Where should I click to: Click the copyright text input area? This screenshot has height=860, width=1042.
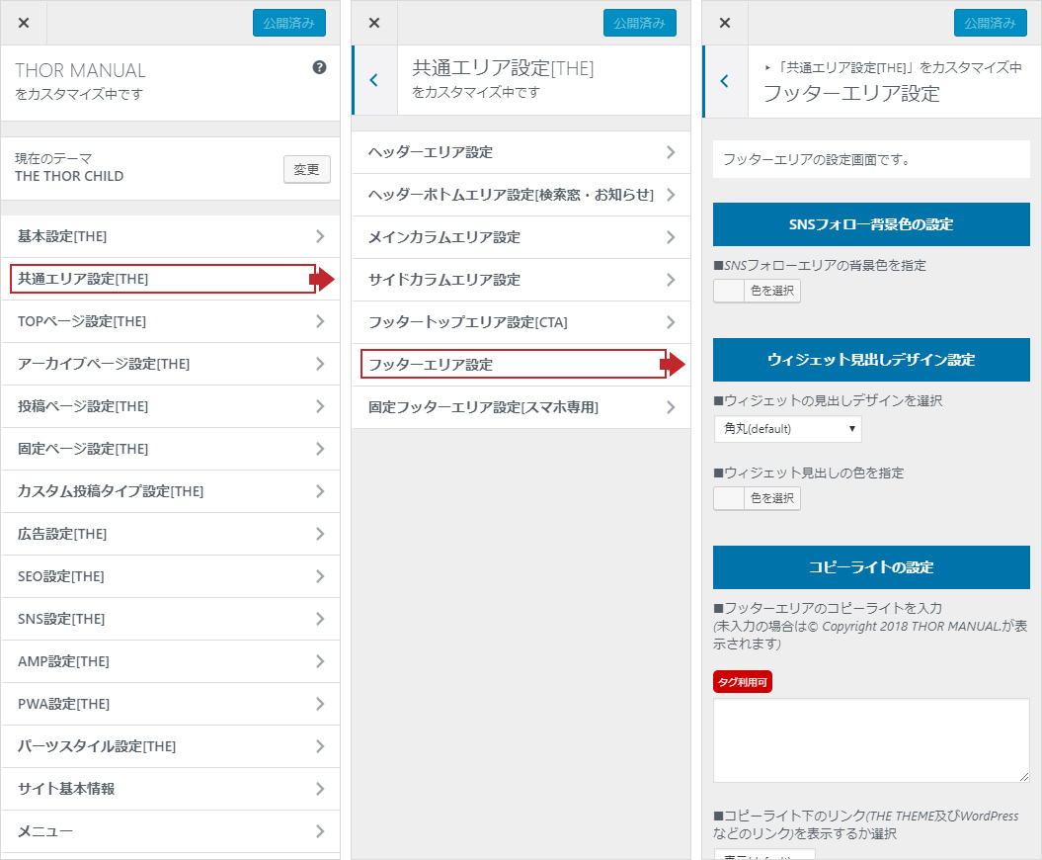[x=870, y=740]
